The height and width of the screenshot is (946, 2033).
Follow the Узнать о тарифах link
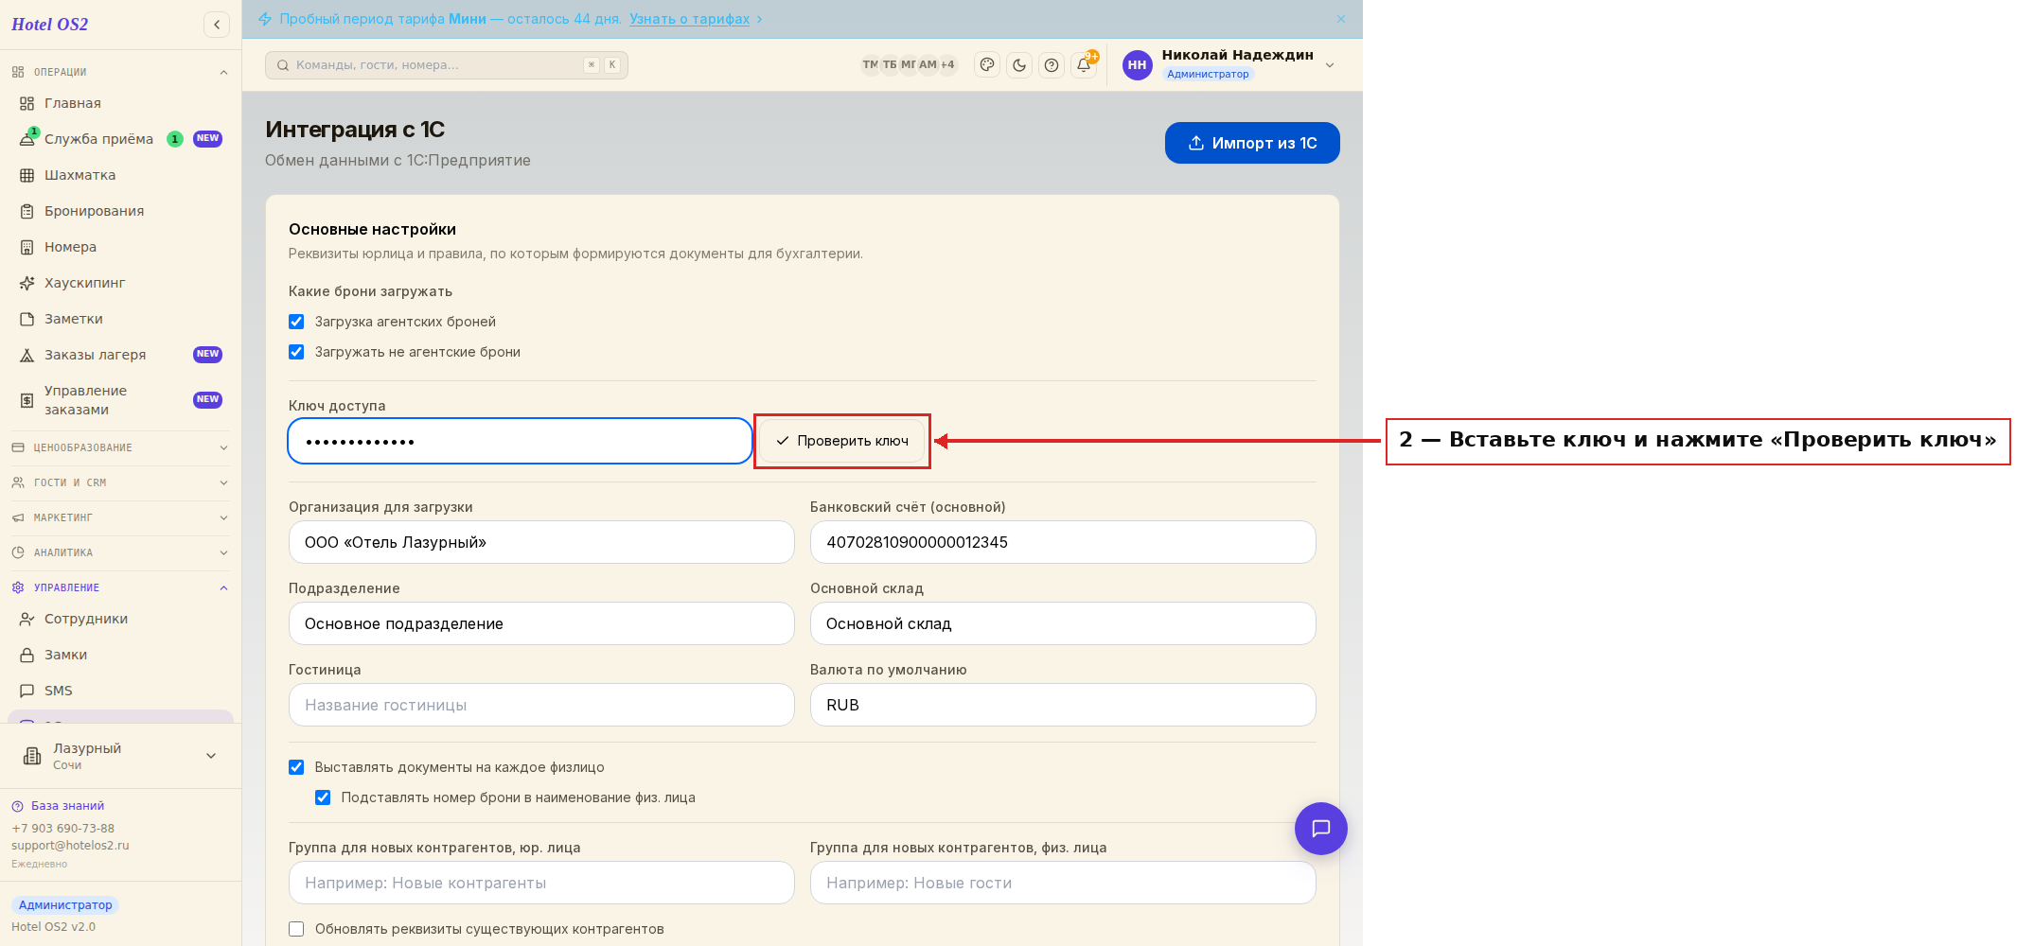click(x=689, y=19)
